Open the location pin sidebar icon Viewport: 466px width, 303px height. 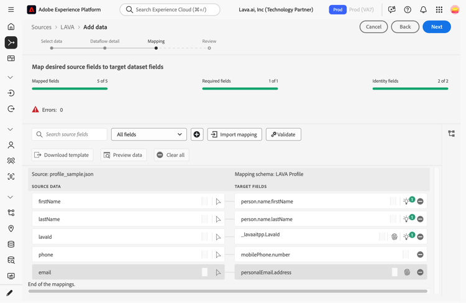(x=11, y=228)
